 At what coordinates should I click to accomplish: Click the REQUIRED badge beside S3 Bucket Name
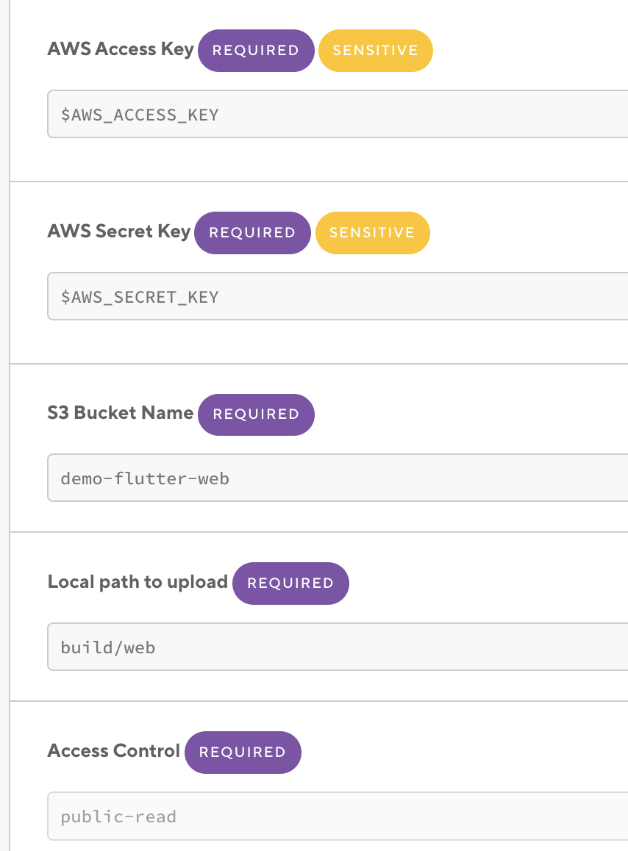click(256, 414)
